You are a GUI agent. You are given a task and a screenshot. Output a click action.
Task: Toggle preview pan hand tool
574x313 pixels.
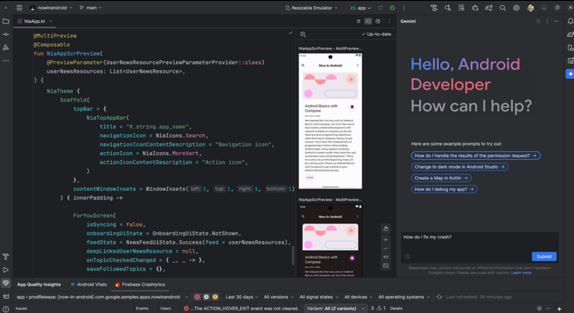[386, 229]
